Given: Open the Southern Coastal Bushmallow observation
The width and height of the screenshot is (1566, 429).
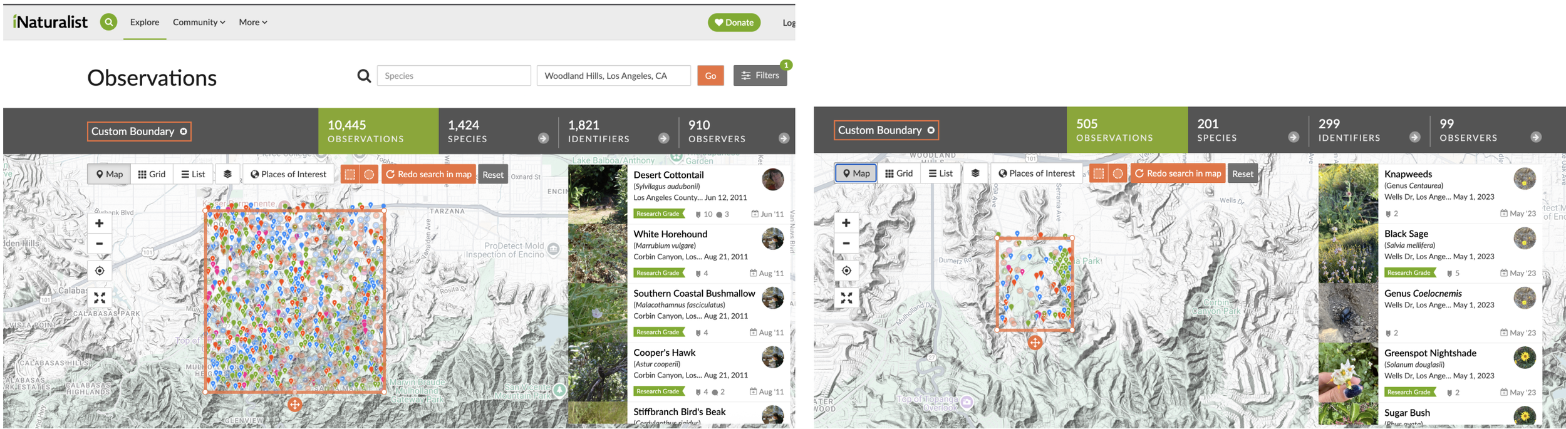Looking at the screenshot, I should point(694,293).
